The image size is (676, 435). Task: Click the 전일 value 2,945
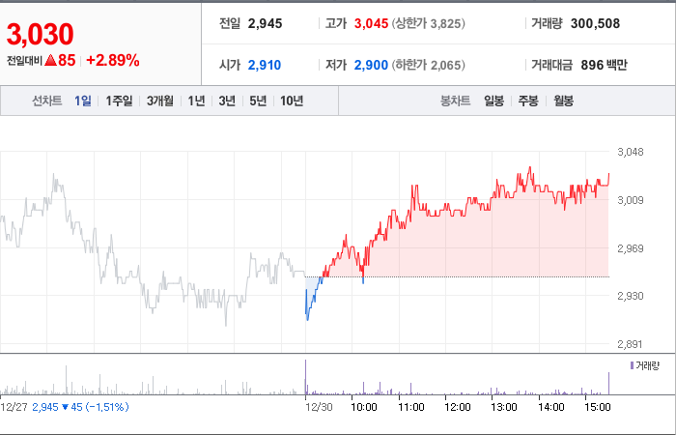click(265, 23)
